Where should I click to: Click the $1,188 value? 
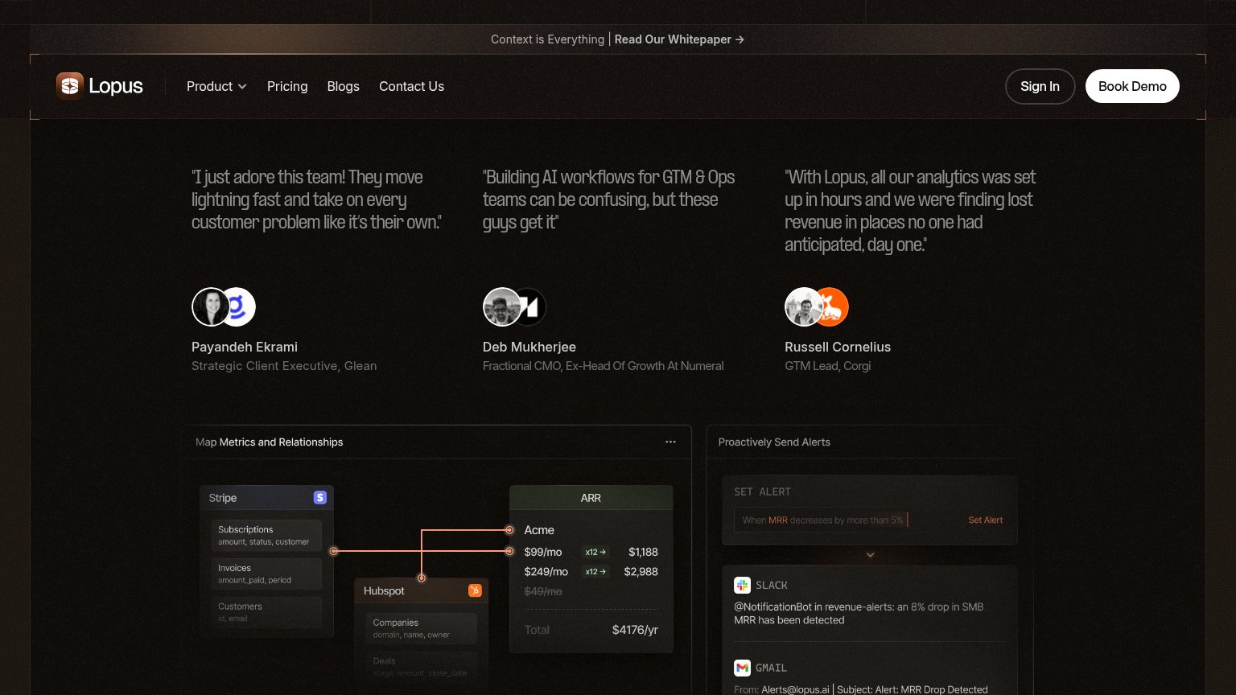[x=643, y=552]
